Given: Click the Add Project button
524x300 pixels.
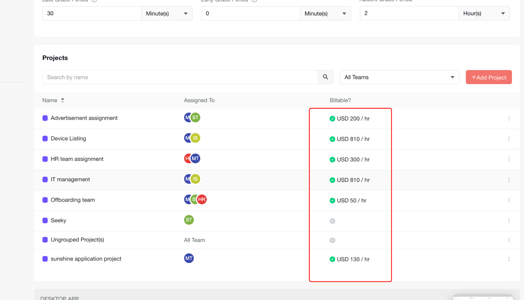Looking at the screenshot, I should point(488,77).
